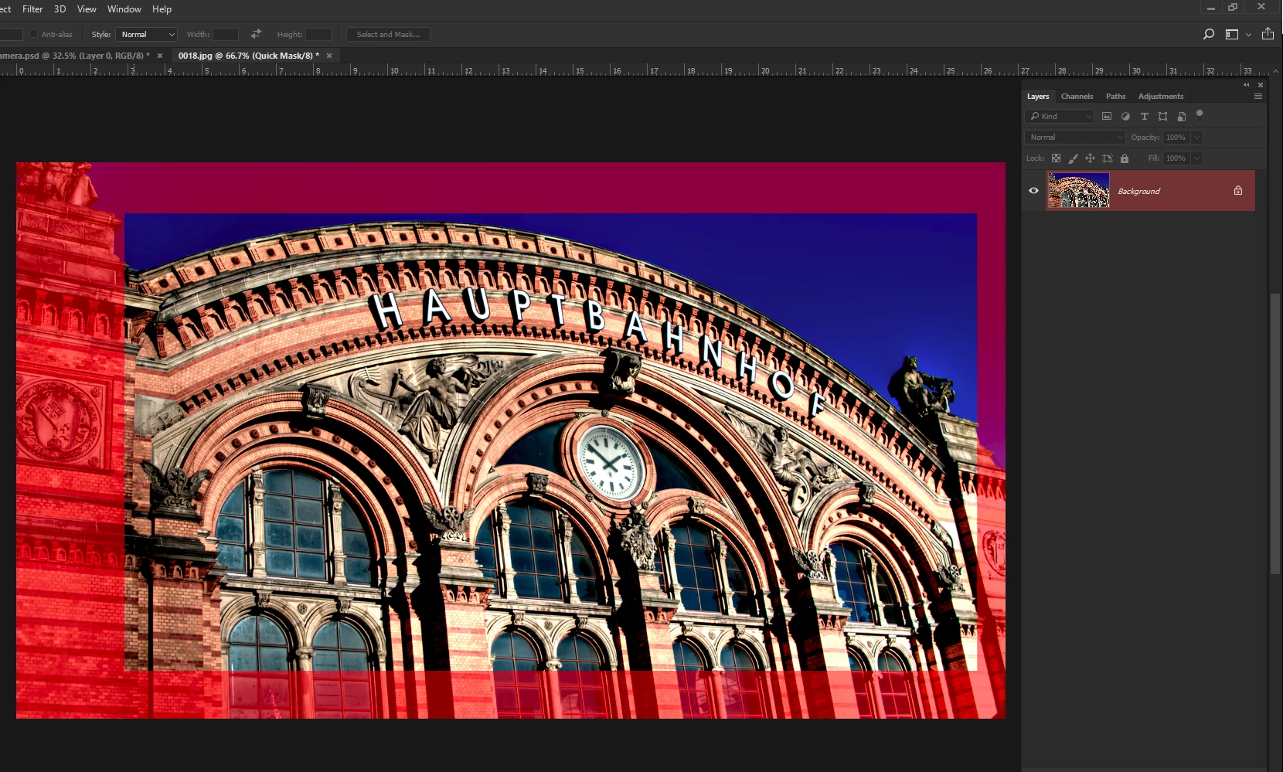1283x772 pixels.
Task: Click the Height input field
Action: [318, 34]
